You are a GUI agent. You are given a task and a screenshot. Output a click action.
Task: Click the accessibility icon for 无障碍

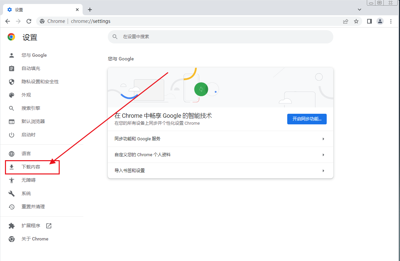(x=12, y=180)
